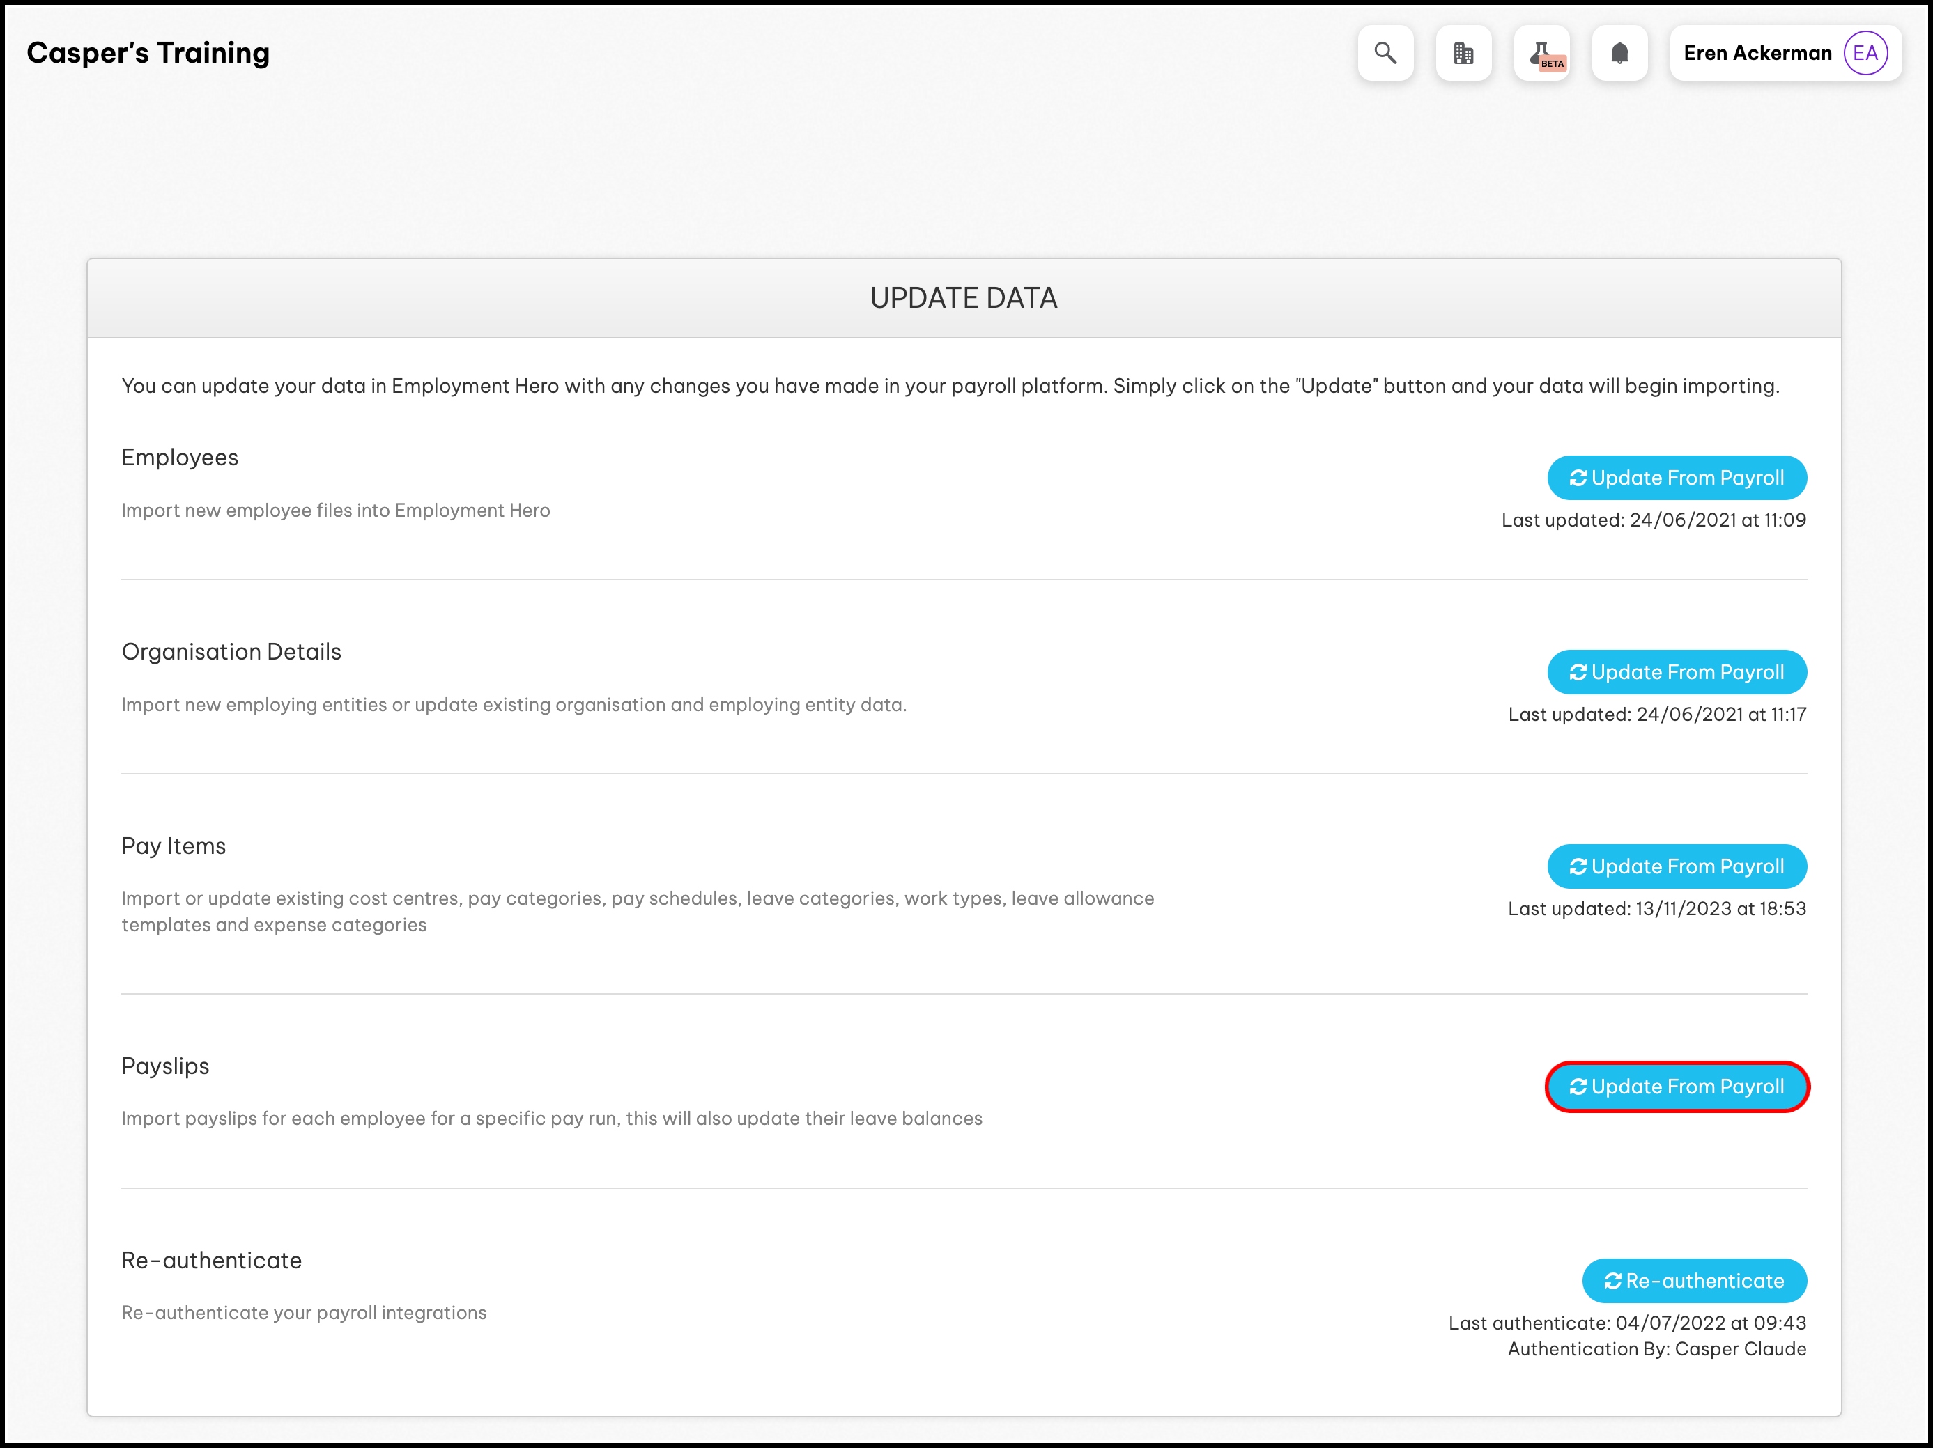Open the BETA flask features icon
The height and width of the screenshot is (1448, 1933).
(x=1541, y=53)
